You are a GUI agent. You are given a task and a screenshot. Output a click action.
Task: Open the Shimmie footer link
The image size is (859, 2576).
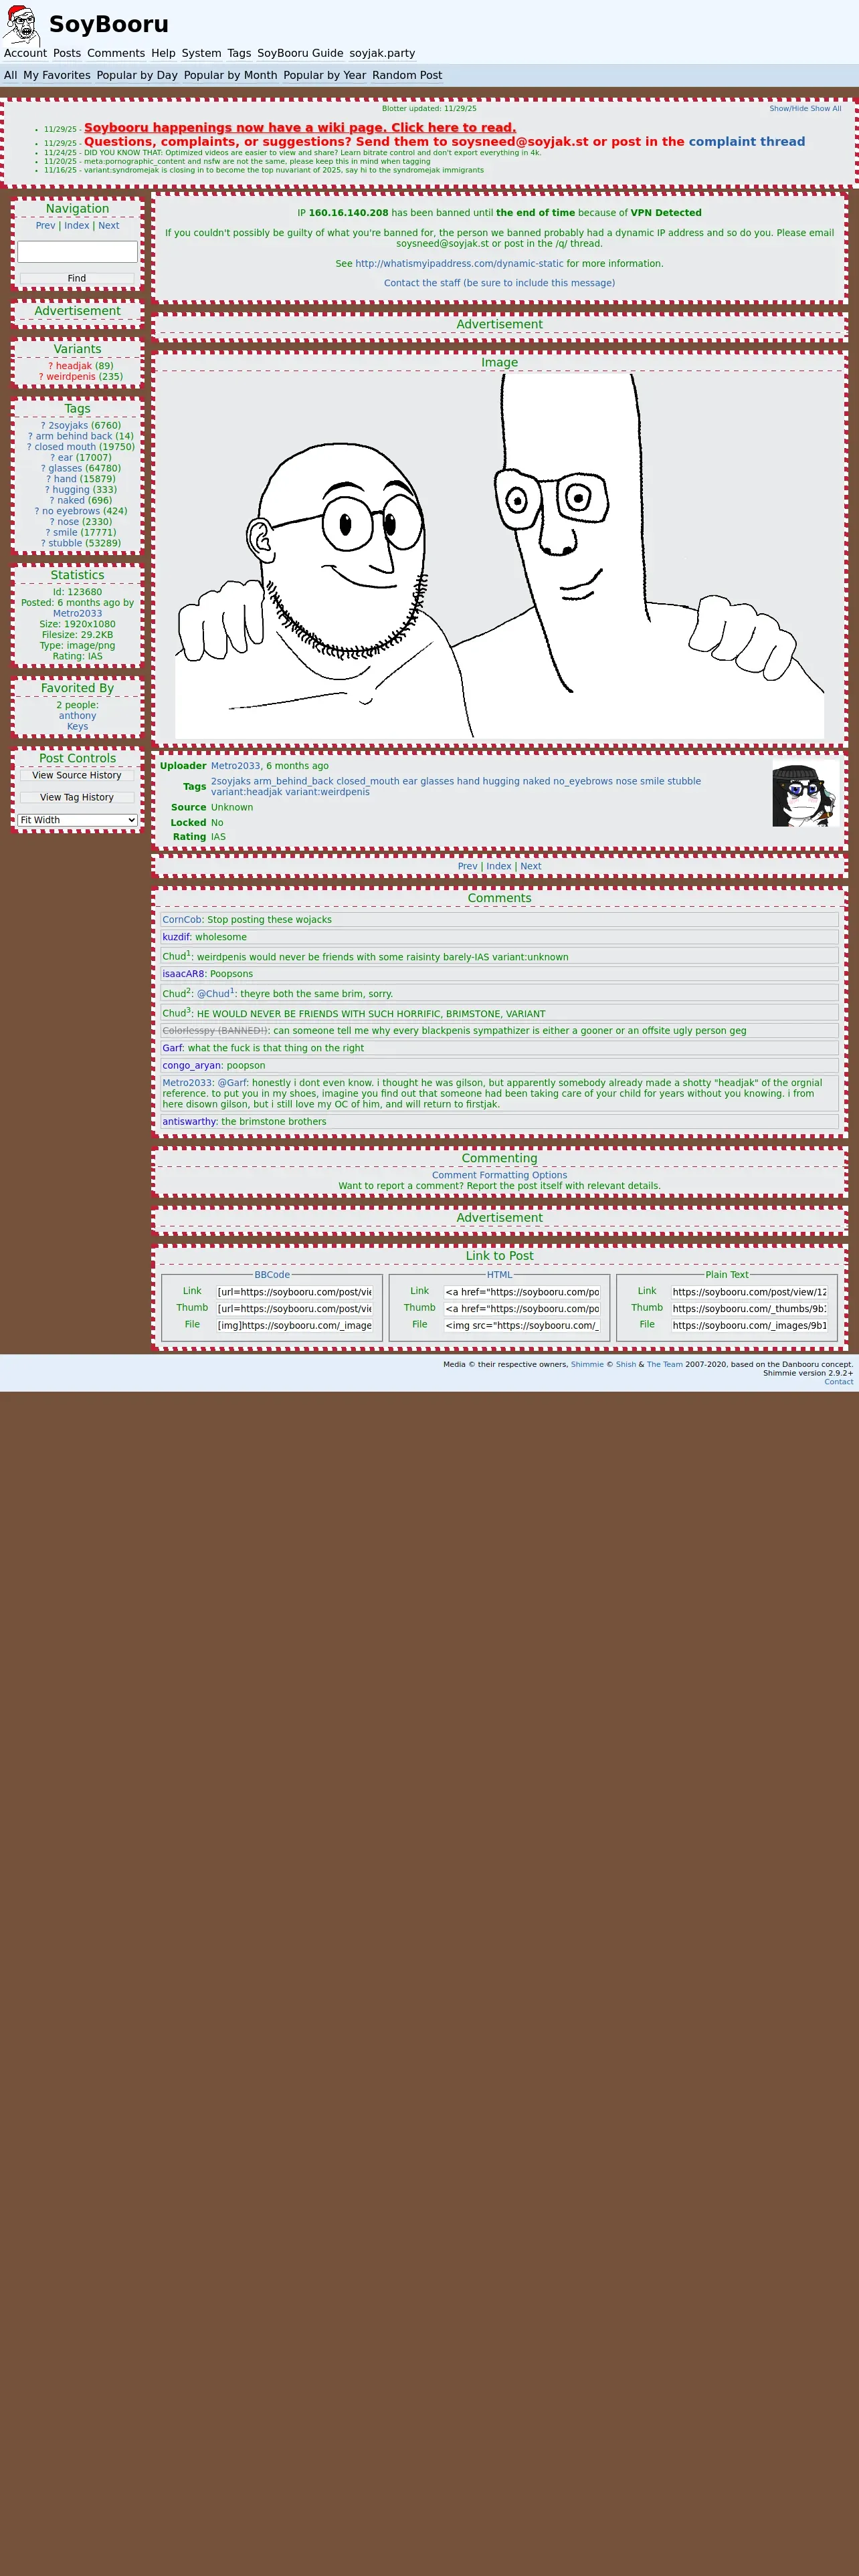(587, 1364)
